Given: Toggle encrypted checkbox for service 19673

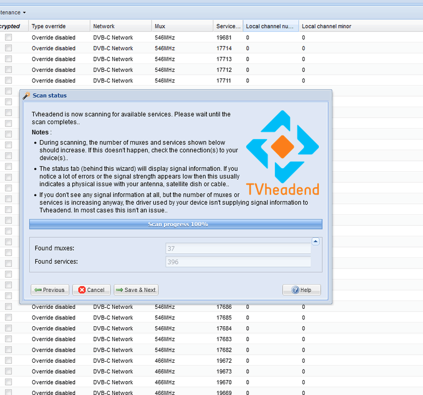Looking at the screenshot, I should tap(8, 371).
